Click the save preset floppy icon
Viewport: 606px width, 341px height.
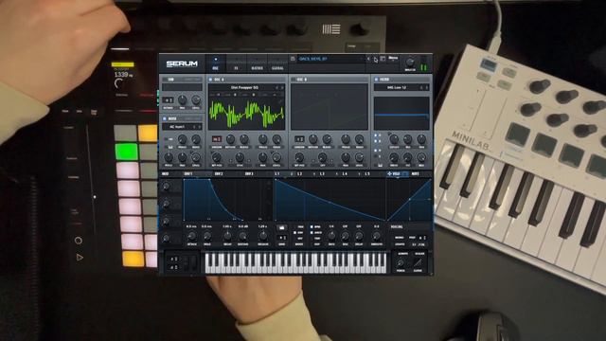(293, 59)
